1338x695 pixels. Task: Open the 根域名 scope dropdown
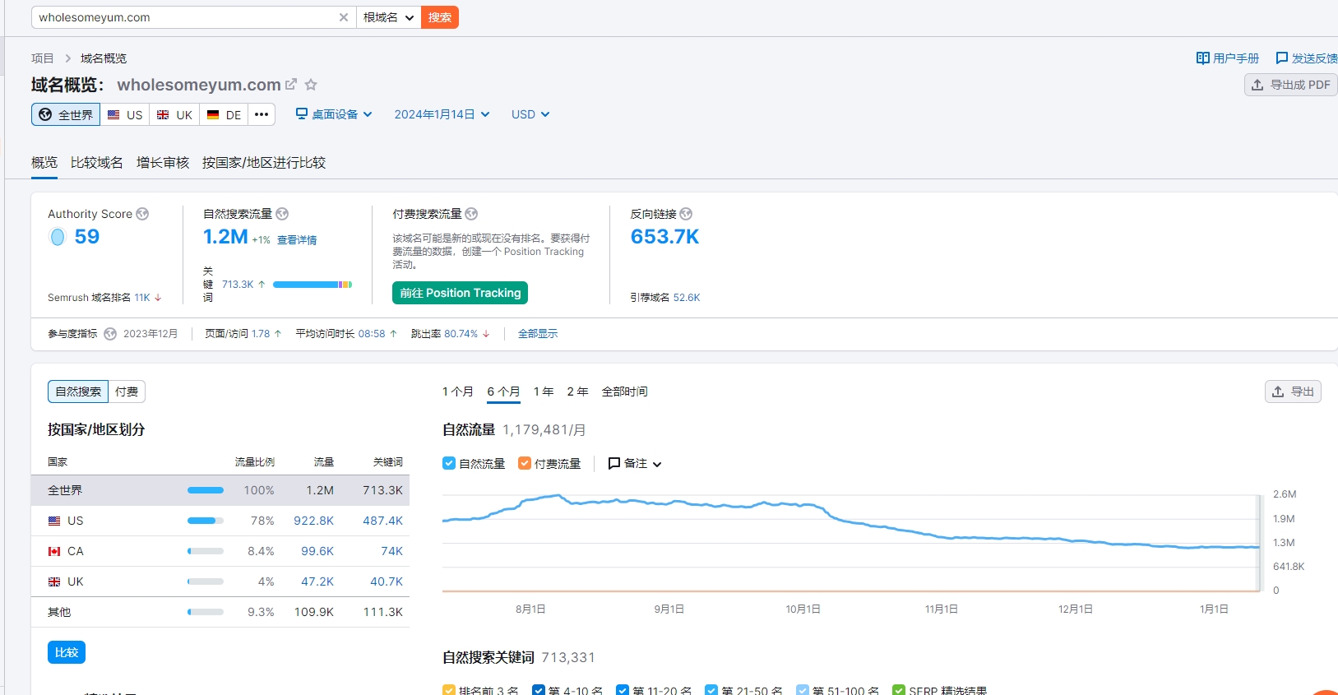[388, 17]
